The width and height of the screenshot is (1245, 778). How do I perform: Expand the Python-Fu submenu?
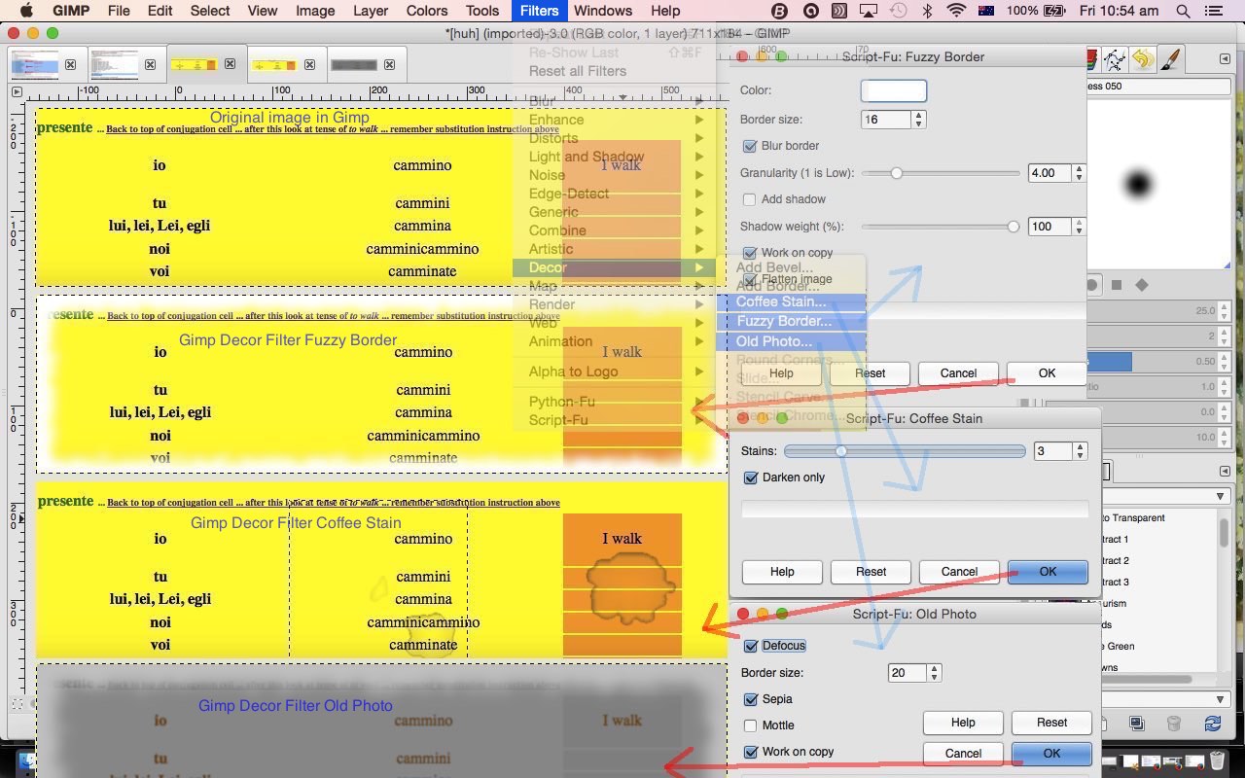click(614, 402)
